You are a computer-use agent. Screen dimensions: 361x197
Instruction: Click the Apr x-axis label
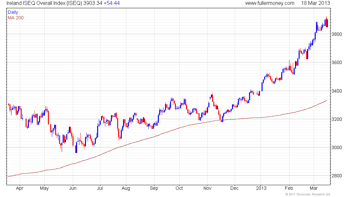coord(20,188)
